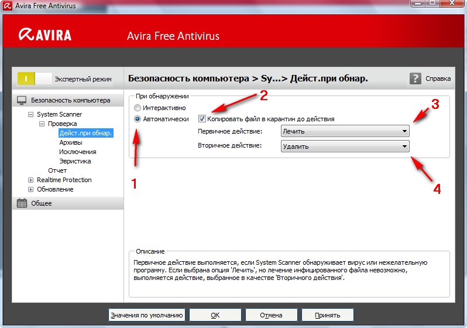Viewport: 467px width, 328px height.
Task: Open the Общее section
Action: click(68, 203)
